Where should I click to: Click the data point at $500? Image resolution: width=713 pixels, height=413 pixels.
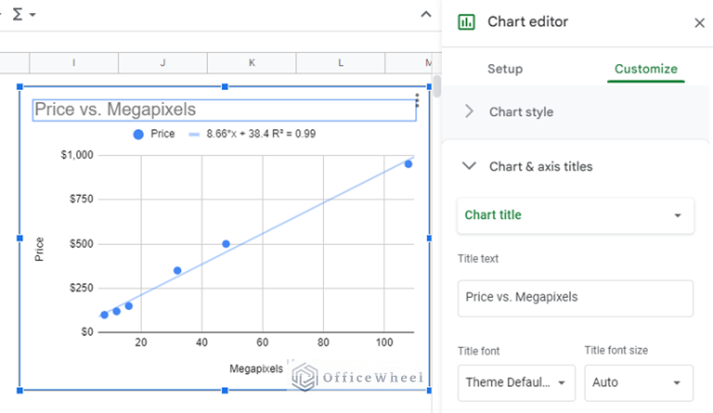click(x=226, y=244)
